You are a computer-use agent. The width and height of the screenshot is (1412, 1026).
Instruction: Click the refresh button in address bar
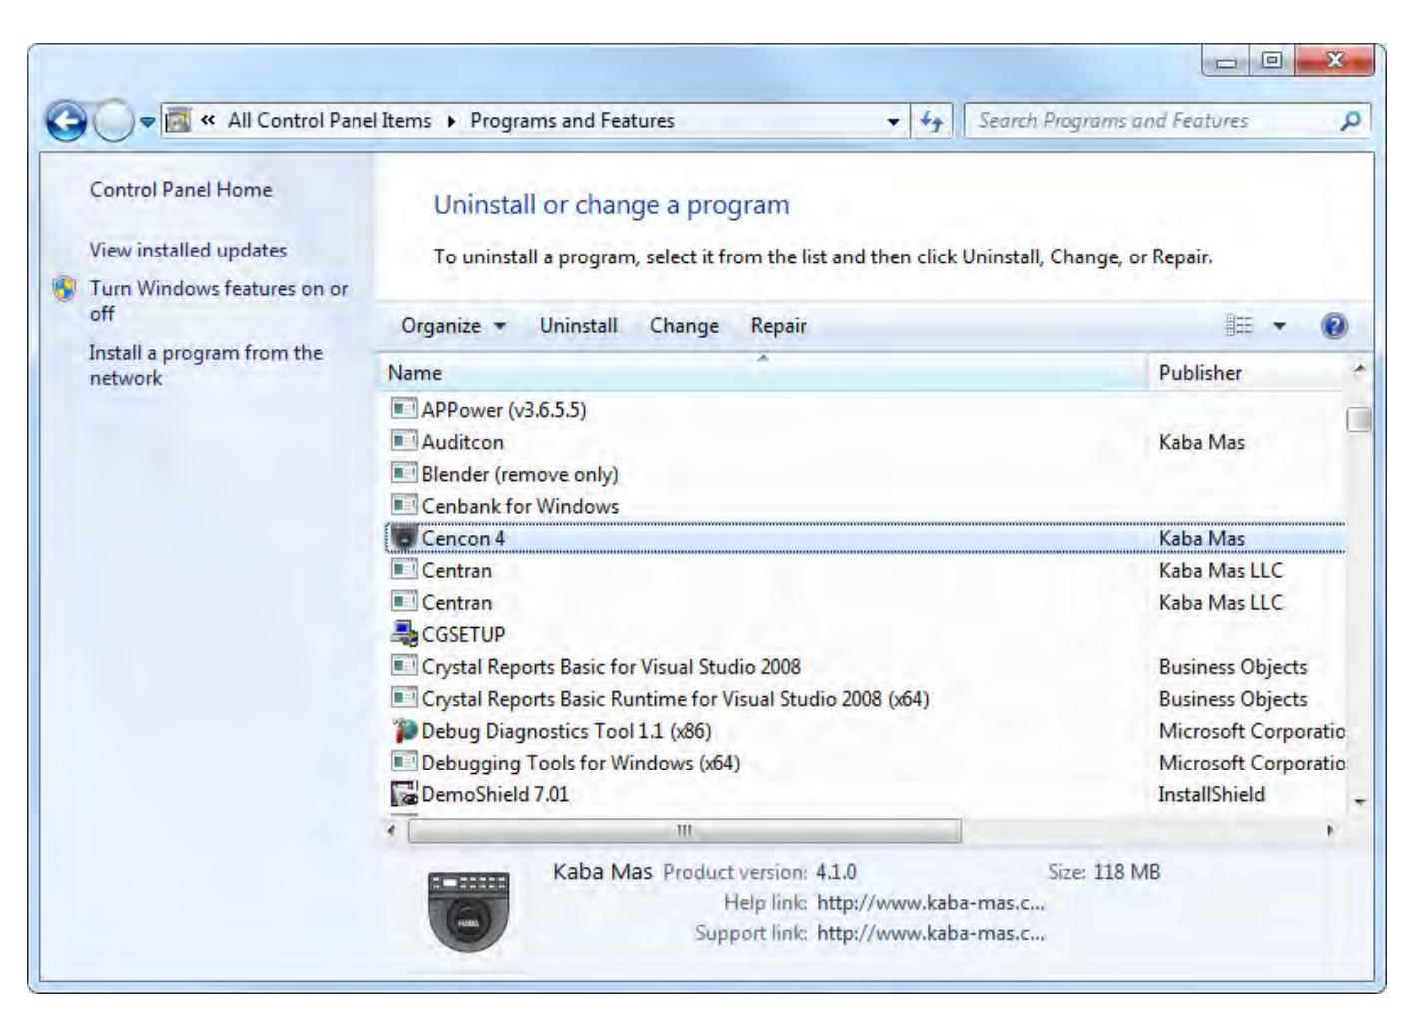pyautogui.click(x=931, y=121)
